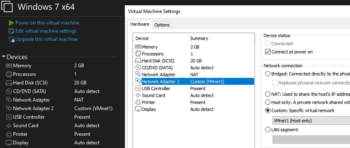Click Upgrade this virtual machine link
This screenshot has height=148, width=350.
[x=47, y=39]
